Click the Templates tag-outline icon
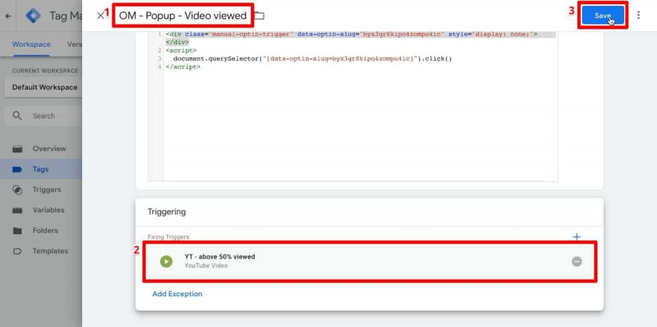This screenshot has height=327, width=657. pyautogui.click(x=17, y=251)
